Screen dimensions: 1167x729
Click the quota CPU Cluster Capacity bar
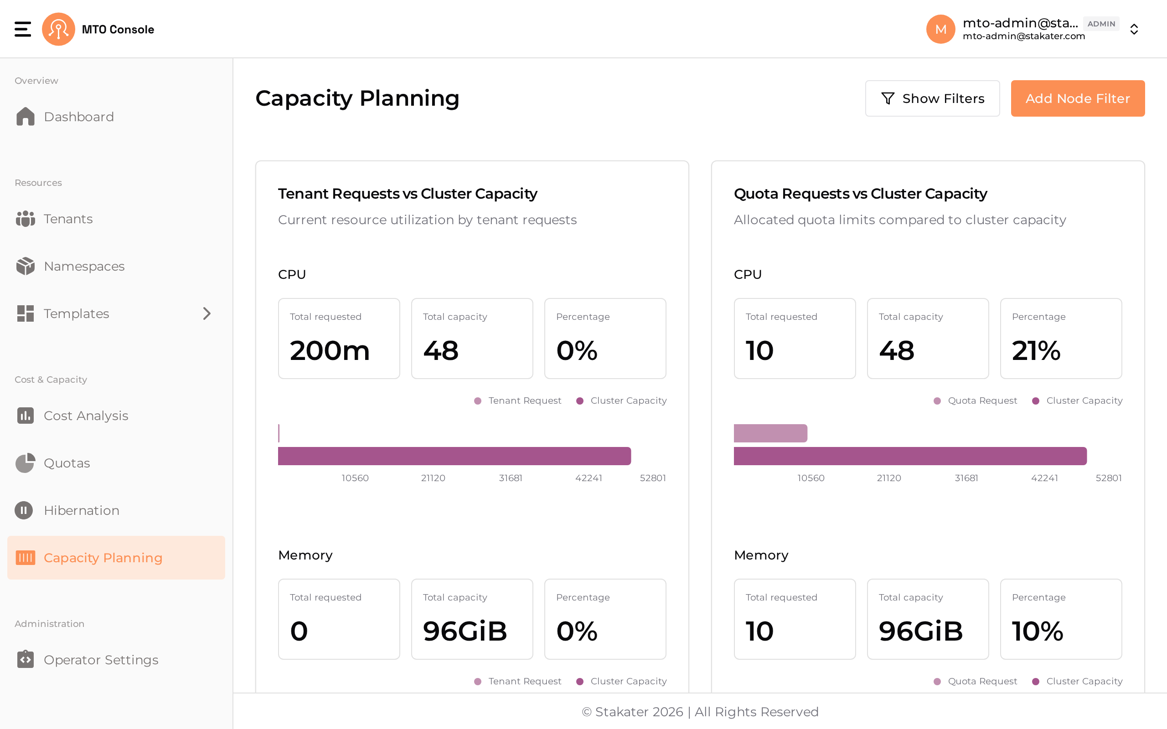point(910,456)
